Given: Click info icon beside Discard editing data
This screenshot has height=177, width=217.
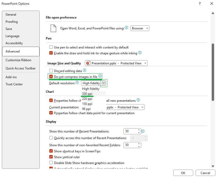Looking at the screenshot, I should point(85,70).
